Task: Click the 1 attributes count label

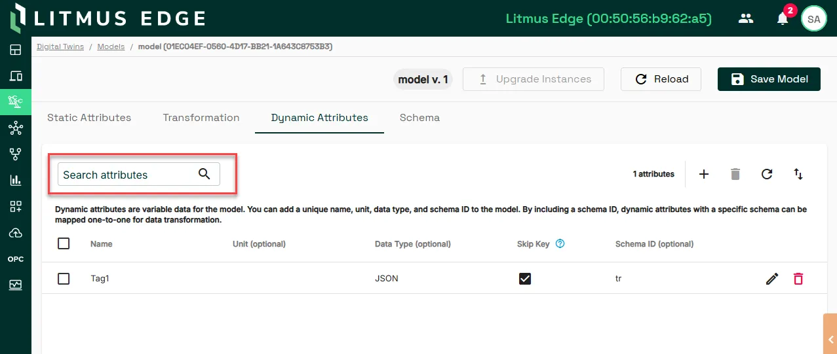Action: (653, 174)
